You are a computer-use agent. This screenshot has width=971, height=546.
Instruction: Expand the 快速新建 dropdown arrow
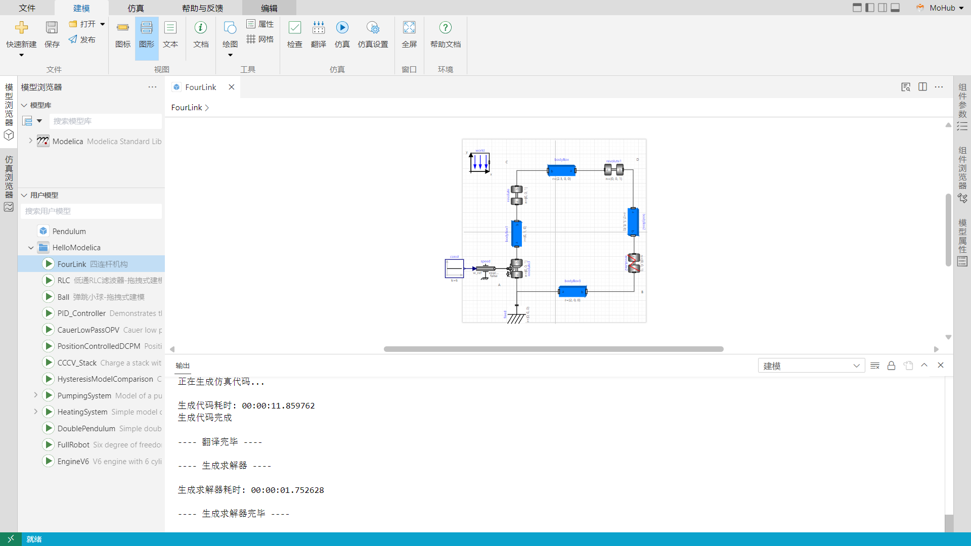pyautogui.click(x=21, y=55)
